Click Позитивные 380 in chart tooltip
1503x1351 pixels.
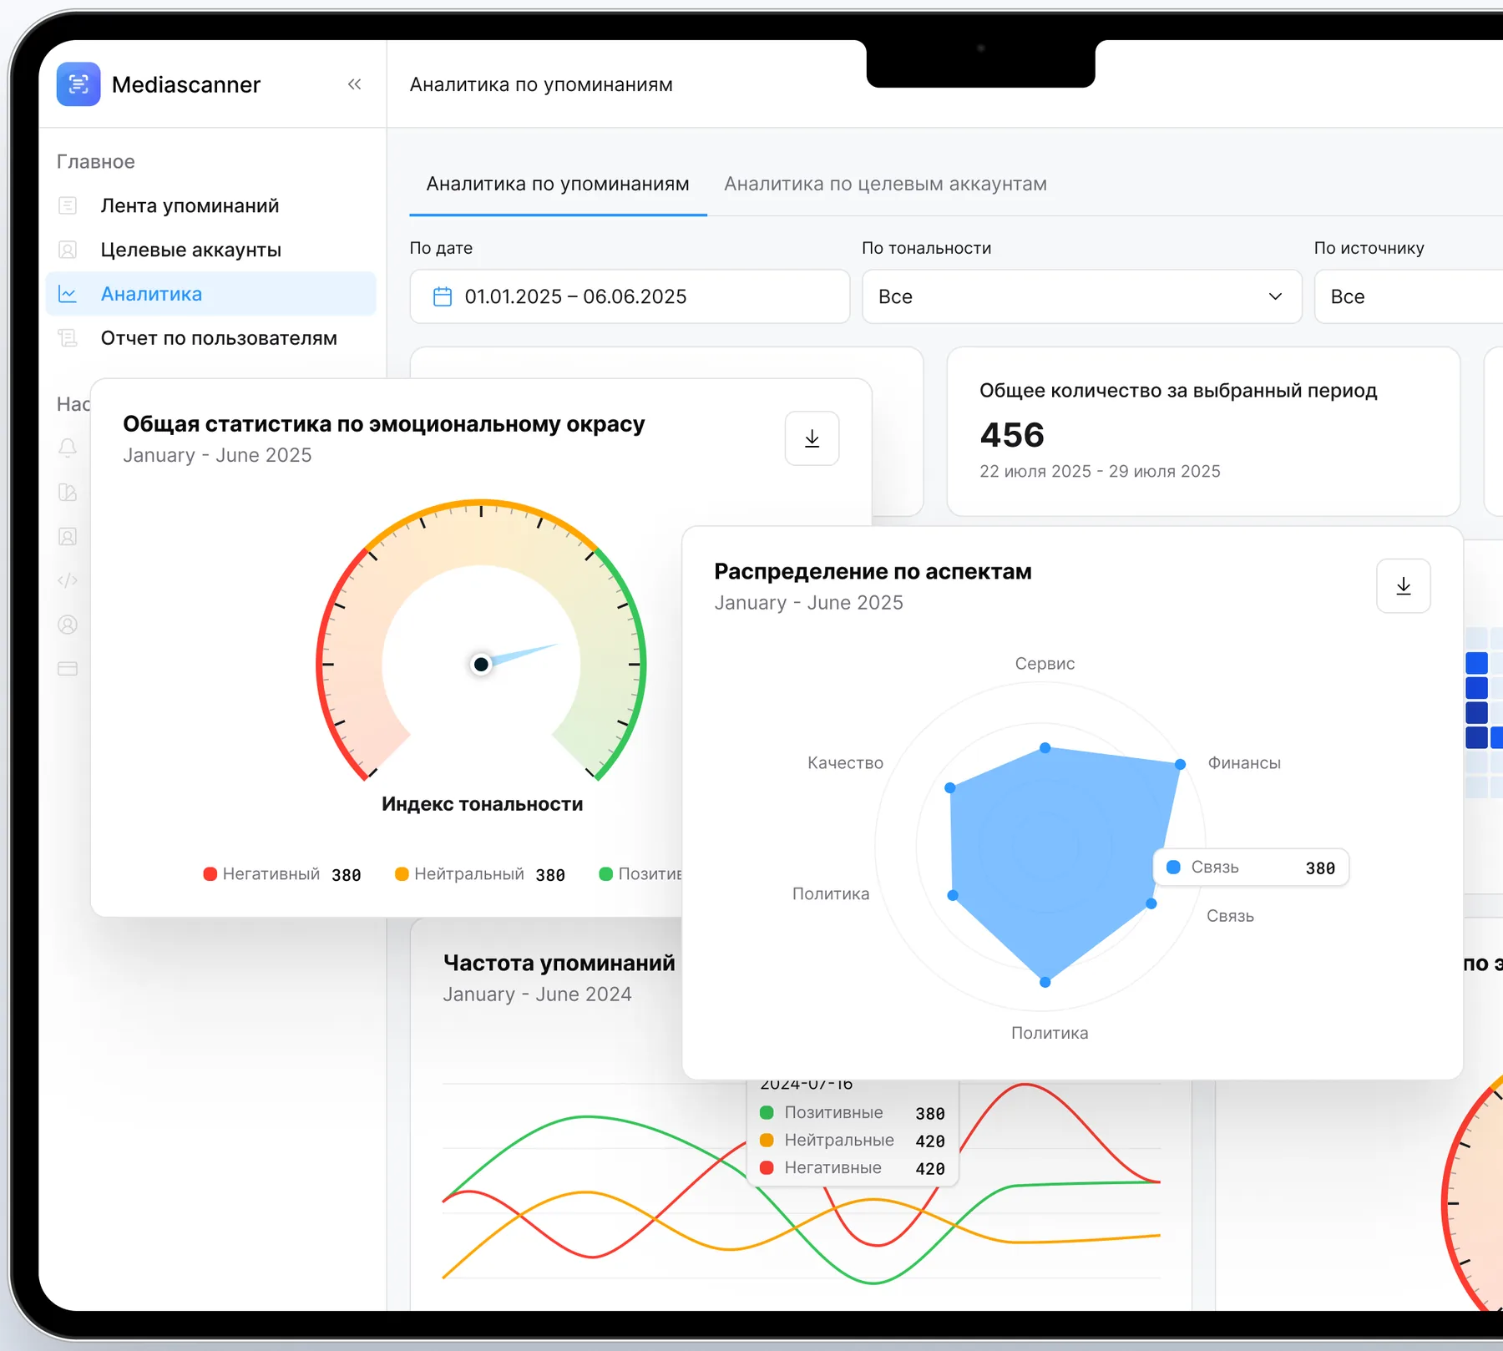pyautogui.click(x=852, y=1113)
